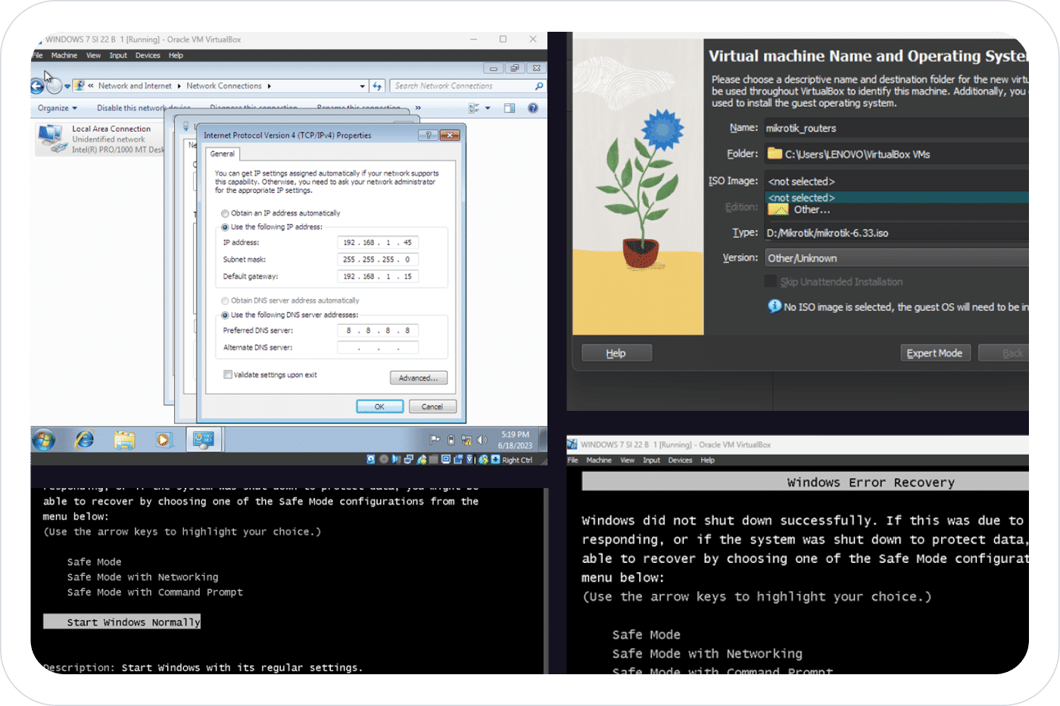Click the IP address field 192.168.1.45

[378, 243]
